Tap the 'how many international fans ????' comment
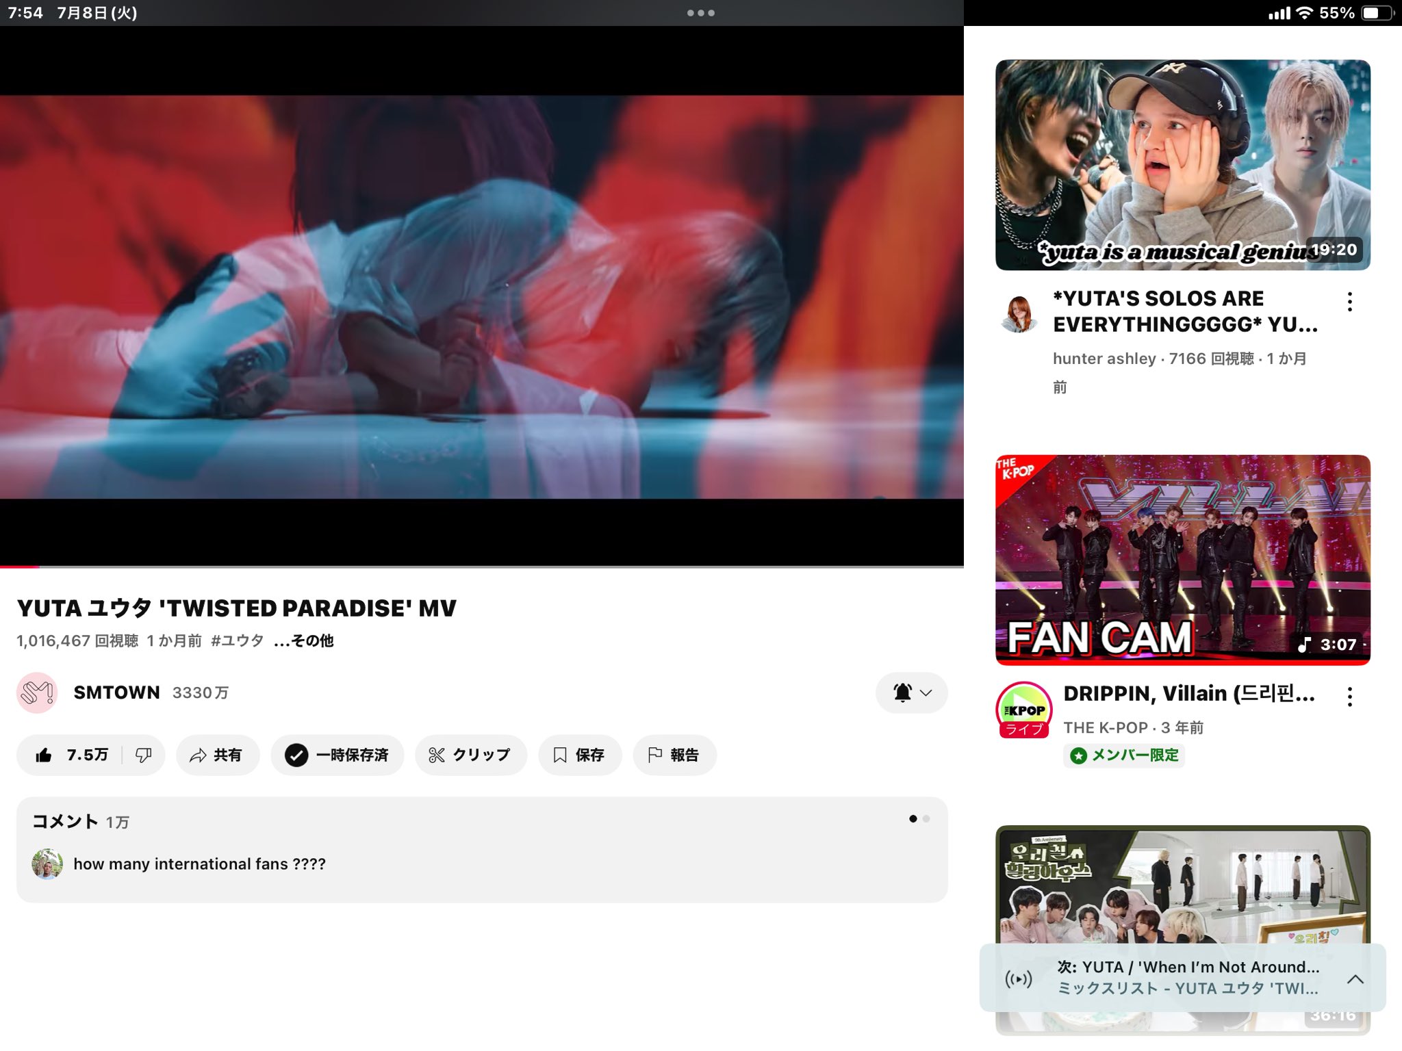 point(199,864)
